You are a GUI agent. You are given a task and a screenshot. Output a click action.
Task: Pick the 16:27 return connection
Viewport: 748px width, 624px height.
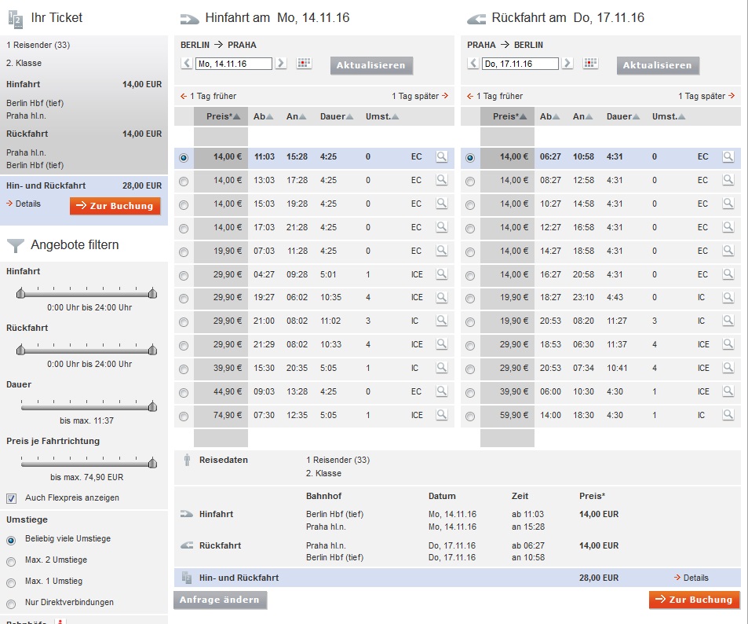470,275
